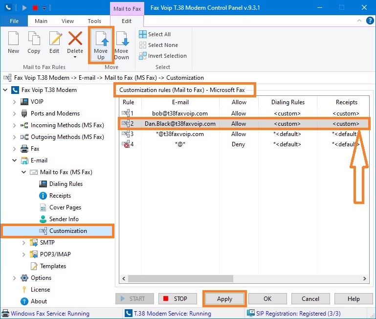Select License in the tree
This screenshot has height=319, width=376.
40,290
